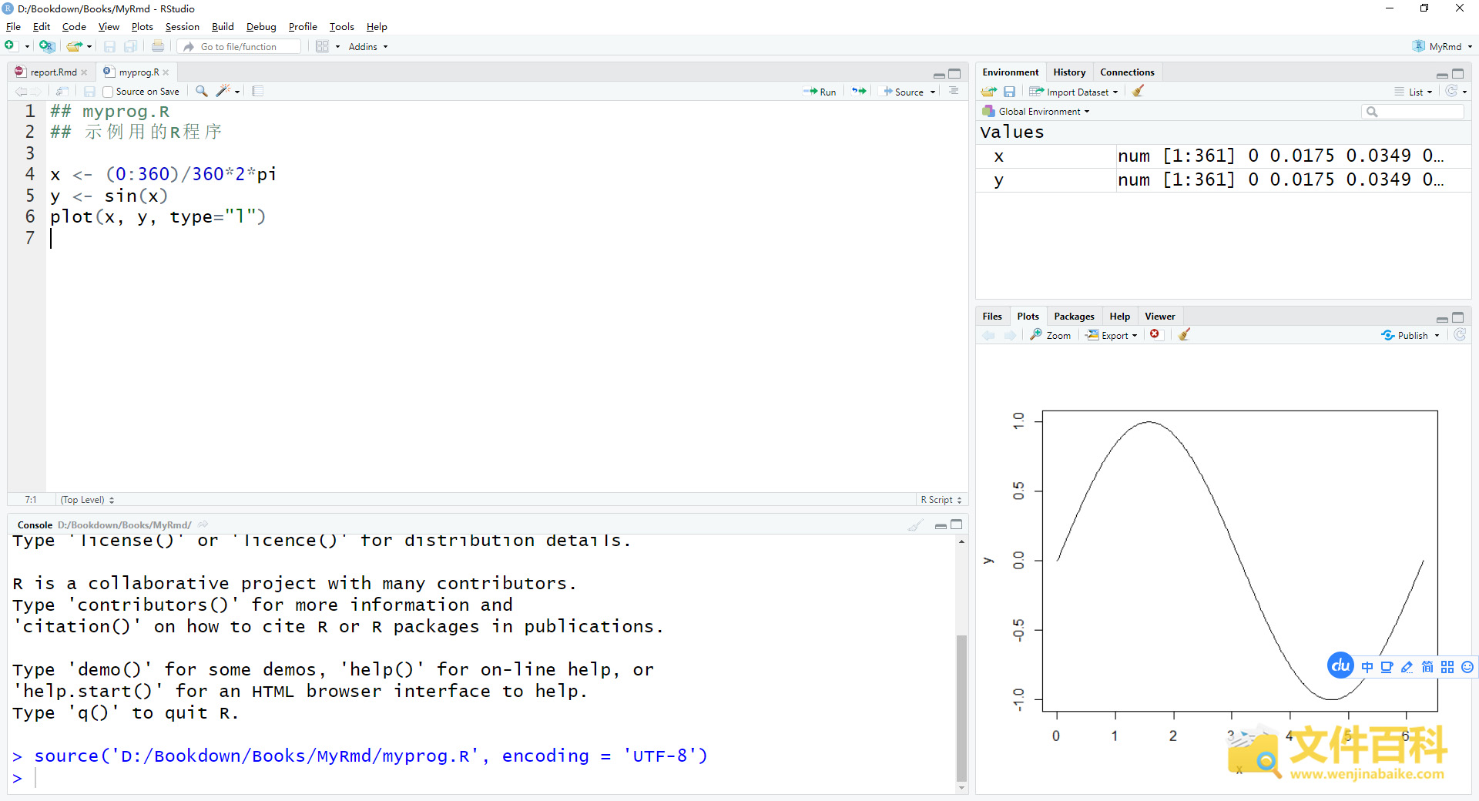Screen dimensions: 1479x801
Task: Compile report notebook icon in editor toolbar
Action: [x=258, y=91]
